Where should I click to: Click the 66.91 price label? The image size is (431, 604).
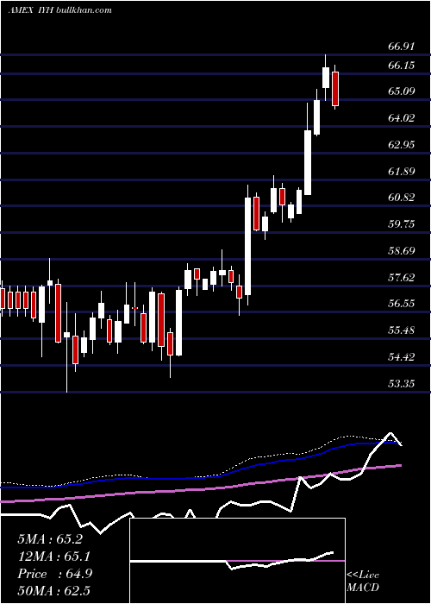click(x=402, y=47)
